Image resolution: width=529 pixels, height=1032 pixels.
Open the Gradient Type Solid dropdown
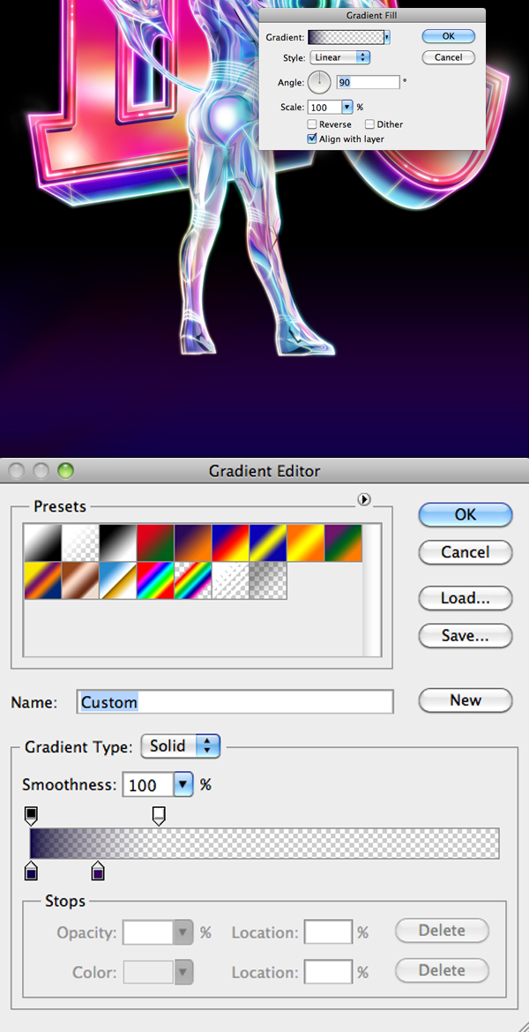click(181, 746)
